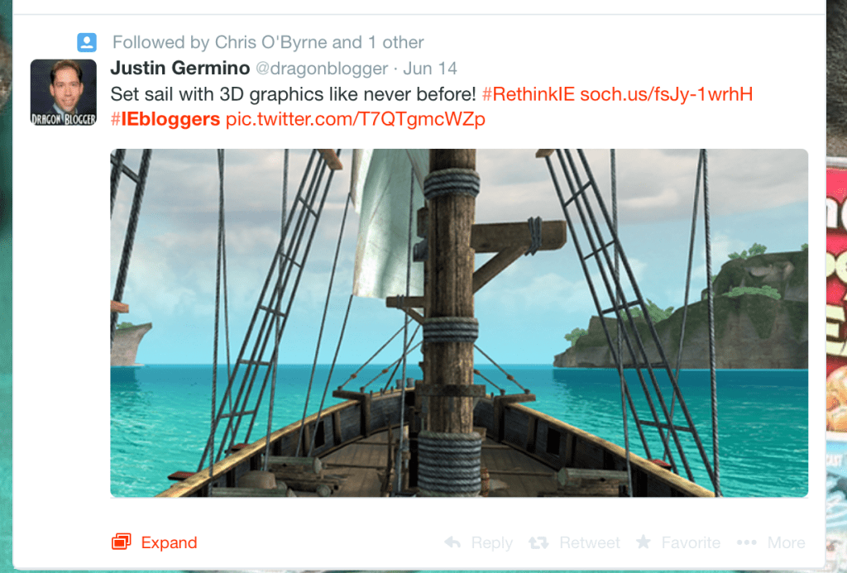Open the Jun 14 tweet timestamp
Image resolution: width=847 pixels, height=573 pixels.
430,68
